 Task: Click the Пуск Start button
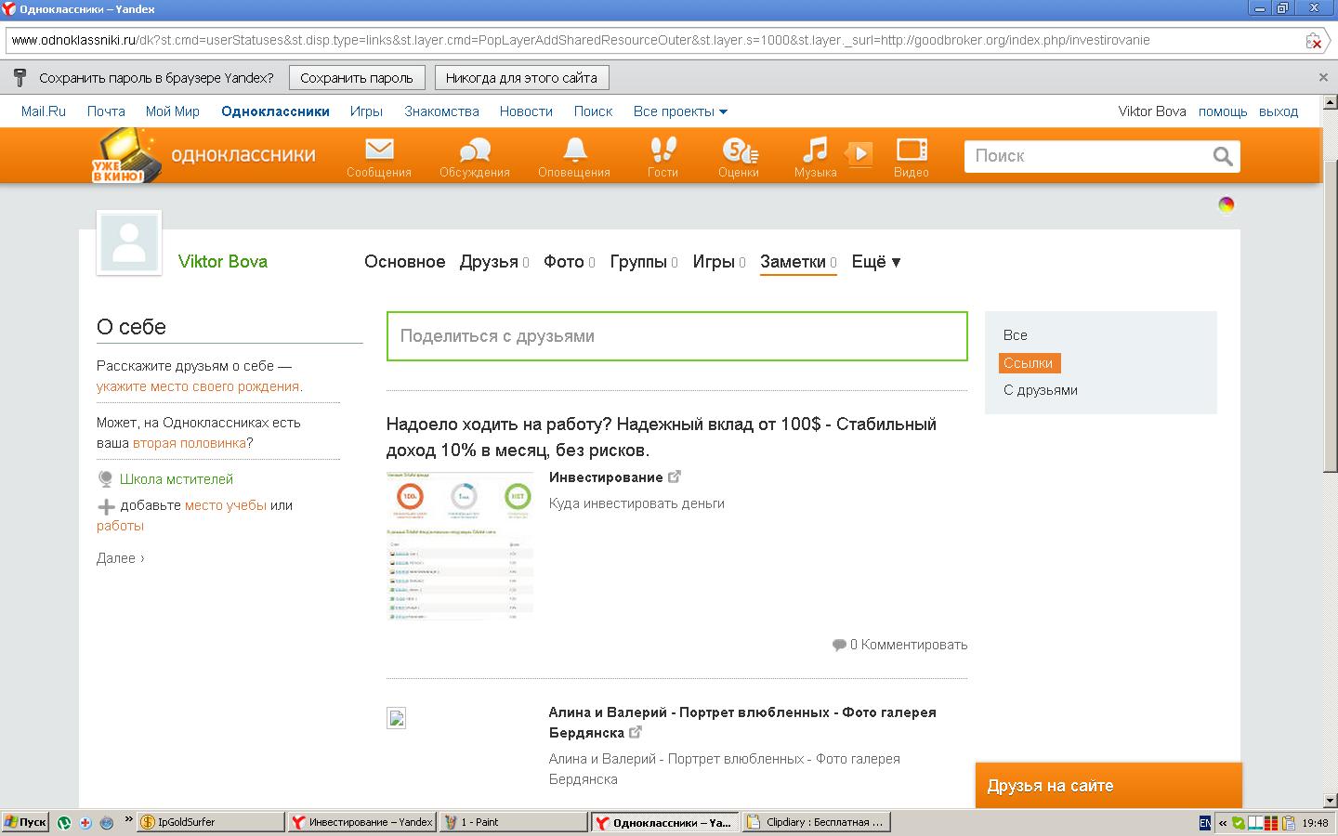[x=25, y=822]
